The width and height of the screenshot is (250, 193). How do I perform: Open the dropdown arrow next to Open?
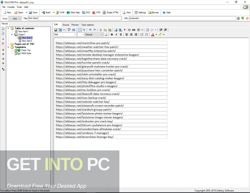tap(27, 13)
